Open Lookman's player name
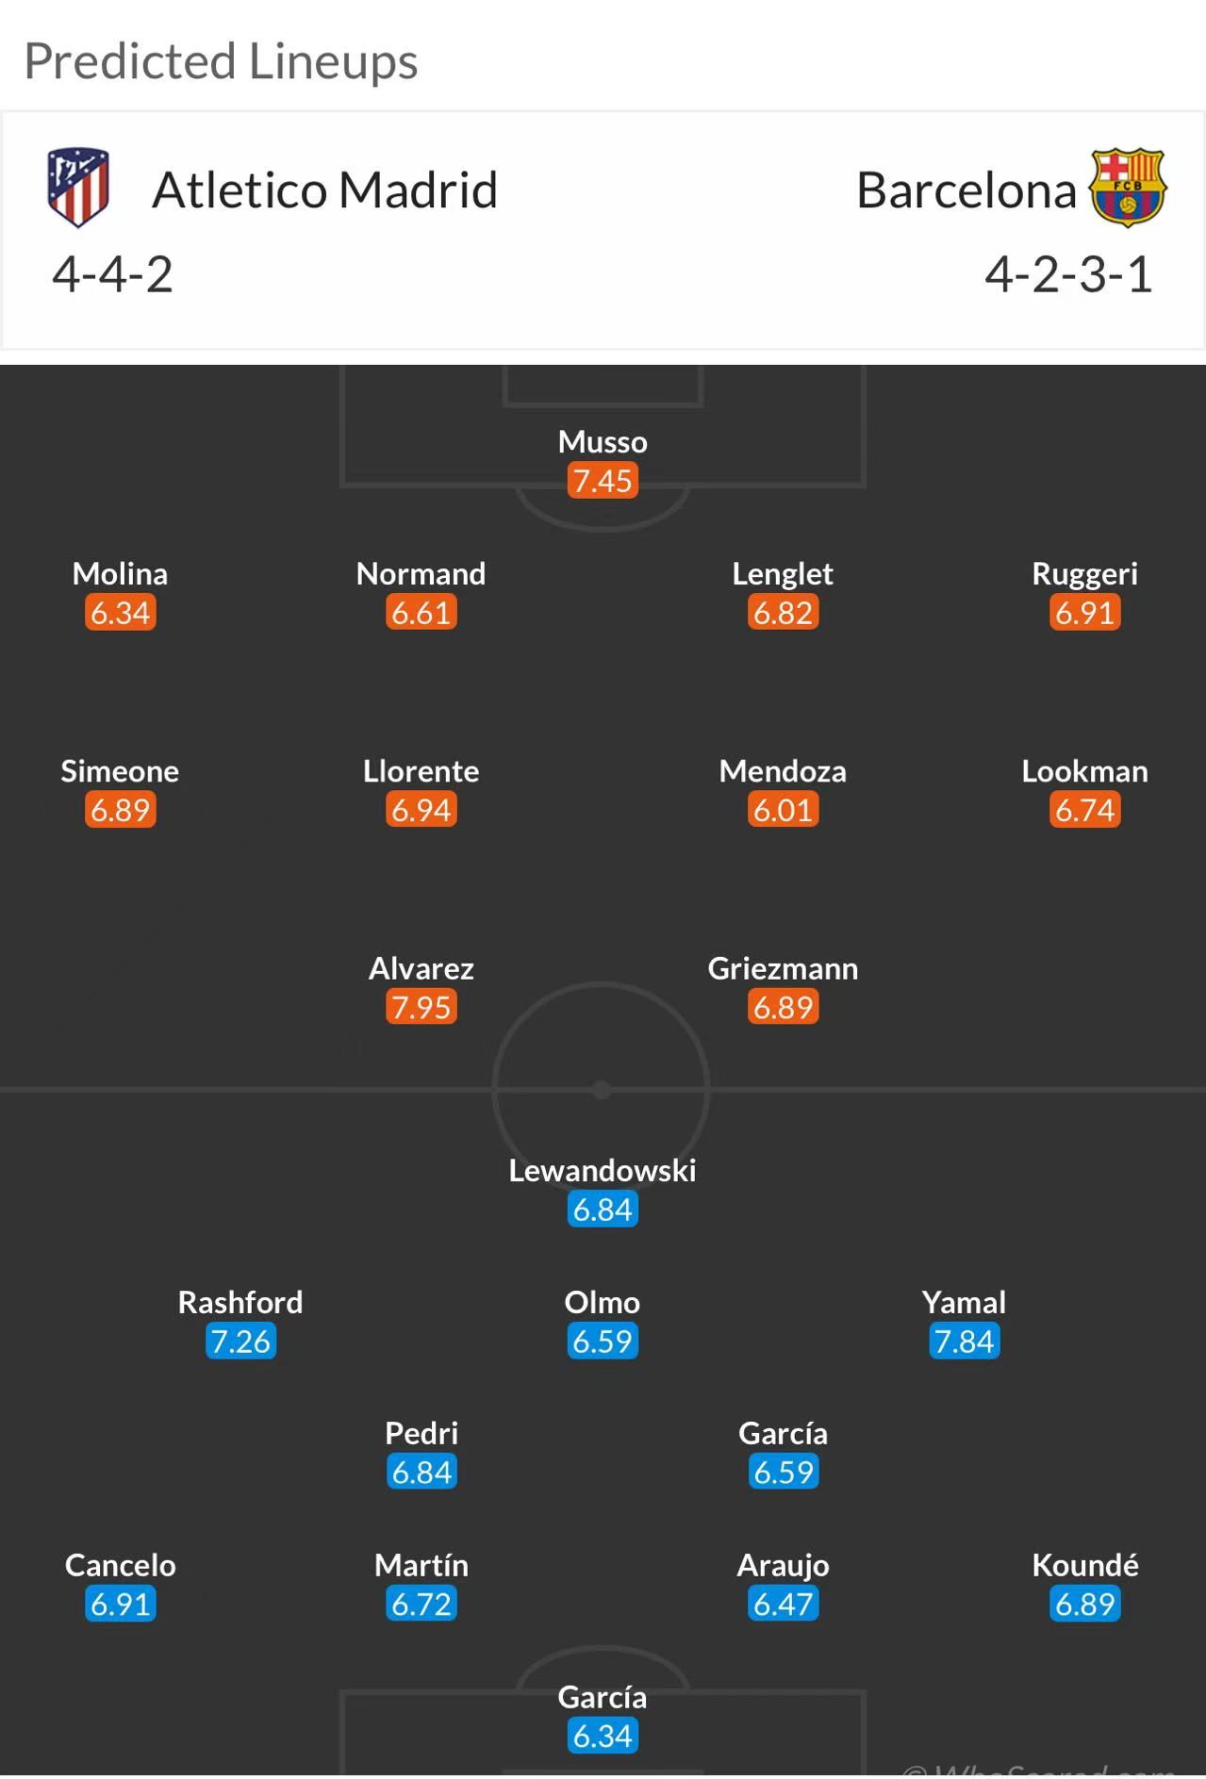 [1085, 771]
